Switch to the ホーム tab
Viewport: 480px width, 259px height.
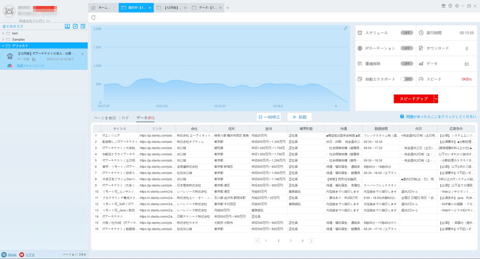coord(103,8)
